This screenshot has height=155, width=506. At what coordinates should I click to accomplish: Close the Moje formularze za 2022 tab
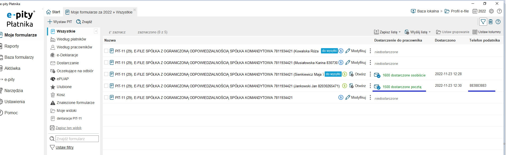(x=135, y=10)
